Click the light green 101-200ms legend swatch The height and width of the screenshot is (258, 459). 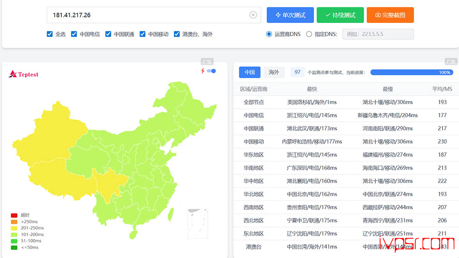tap(14, 235)
